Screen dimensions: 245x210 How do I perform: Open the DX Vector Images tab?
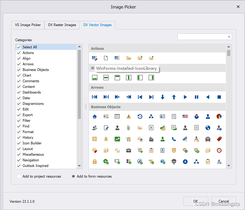[x=97, y=25]
